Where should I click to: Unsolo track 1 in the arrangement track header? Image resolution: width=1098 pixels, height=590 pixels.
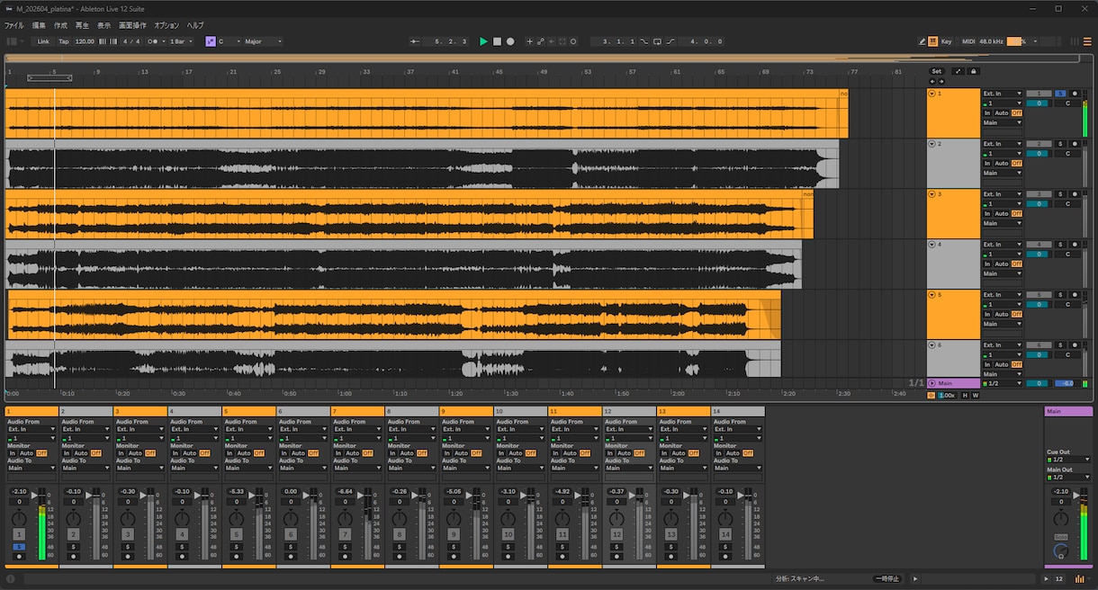[1060, 94]
